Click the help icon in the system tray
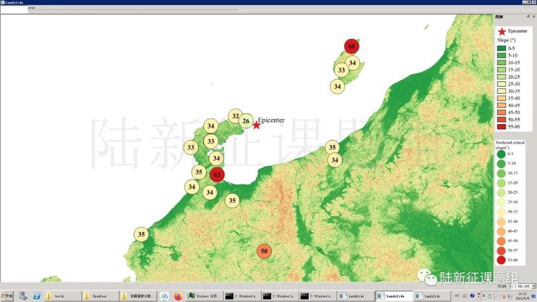This screenshot has height=302, width=537. [x=472, y=296]
